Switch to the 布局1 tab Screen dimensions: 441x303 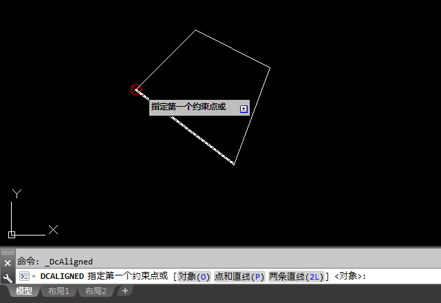click(58, 291)
